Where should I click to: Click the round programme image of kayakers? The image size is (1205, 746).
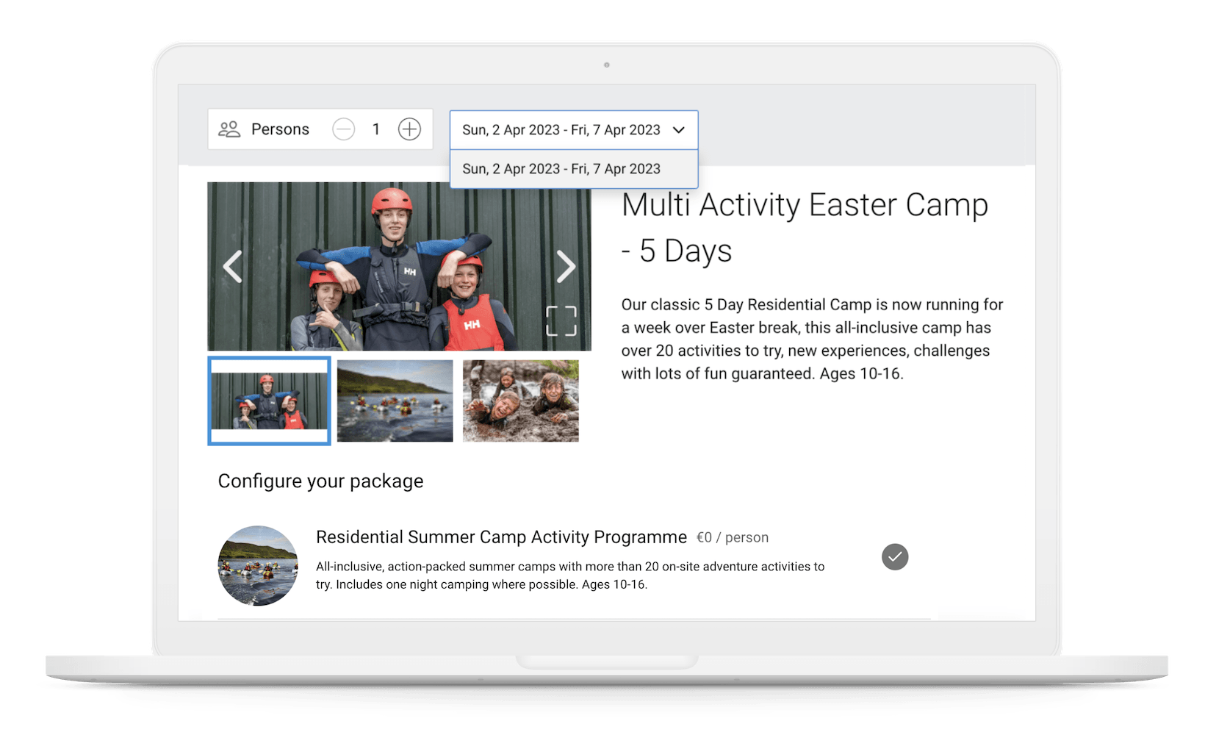tap(258, 565)
